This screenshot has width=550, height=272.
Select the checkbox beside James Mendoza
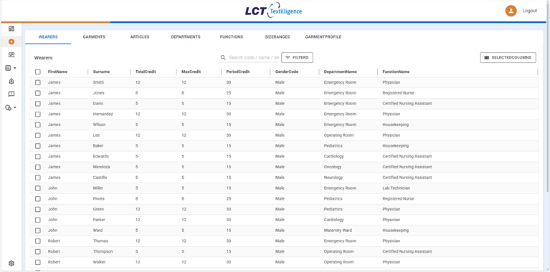(38, 167)
